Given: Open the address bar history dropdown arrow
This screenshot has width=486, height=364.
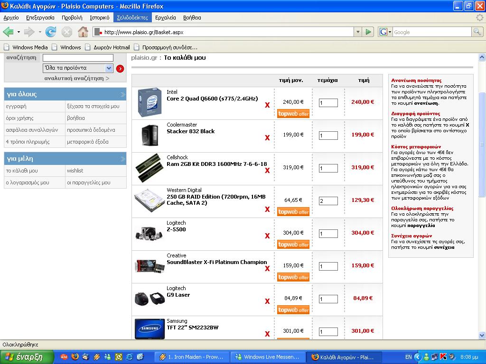Looking at the screenshot, I should (358, 32).
